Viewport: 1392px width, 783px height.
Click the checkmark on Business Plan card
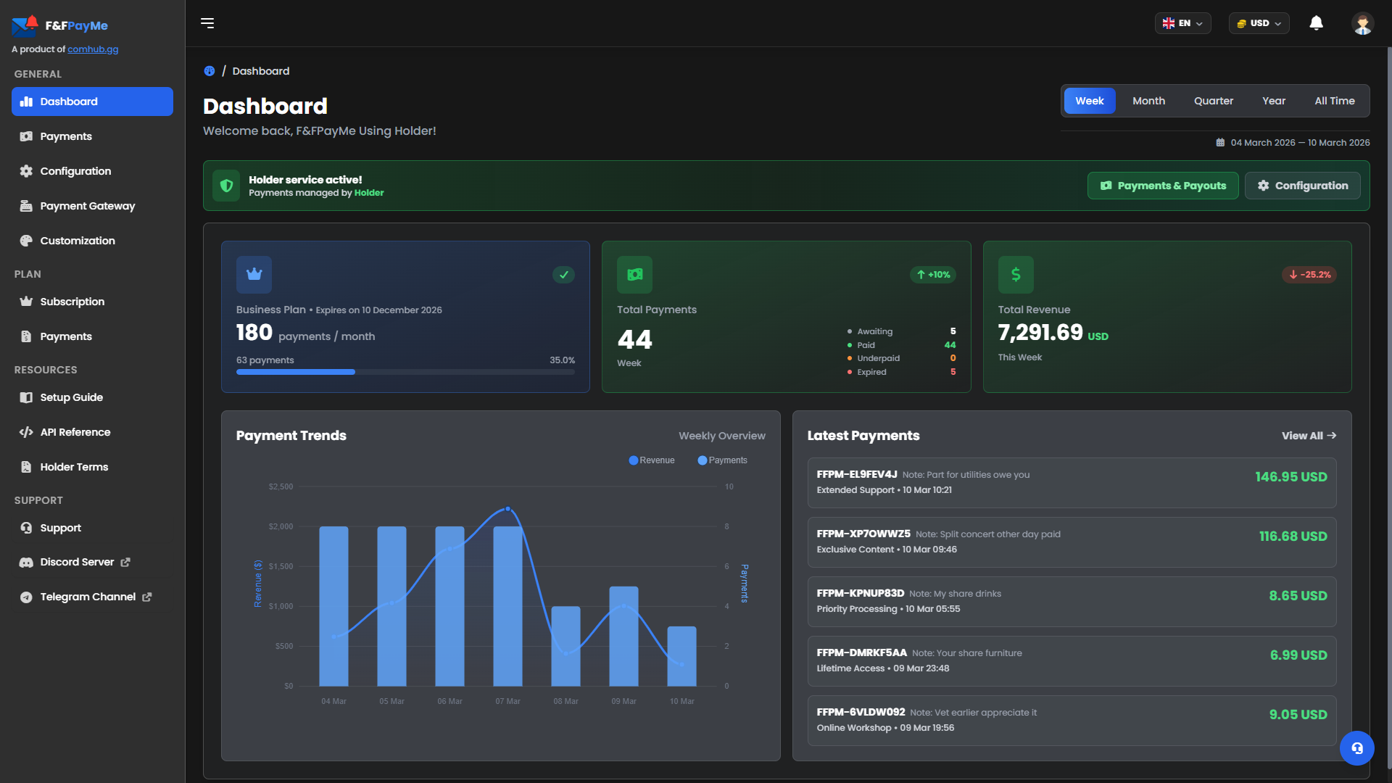pos(563,275)
